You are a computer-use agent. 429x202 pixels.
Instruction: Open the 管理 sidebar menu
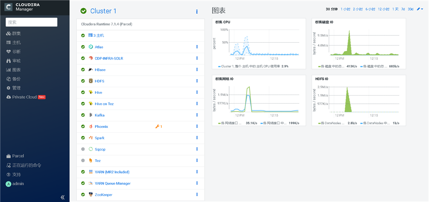pyautogui.click(x=13, y=88)
